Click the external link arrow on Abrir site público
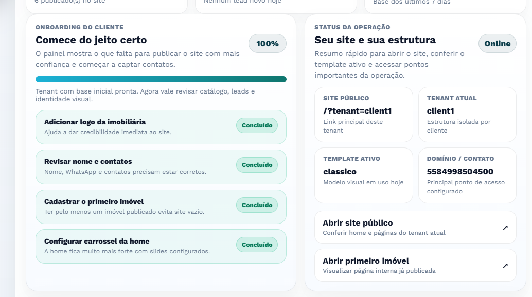Image resolution: width=532 pixels, height=297 pixels. pyautogui.click(x=505, y=227)
